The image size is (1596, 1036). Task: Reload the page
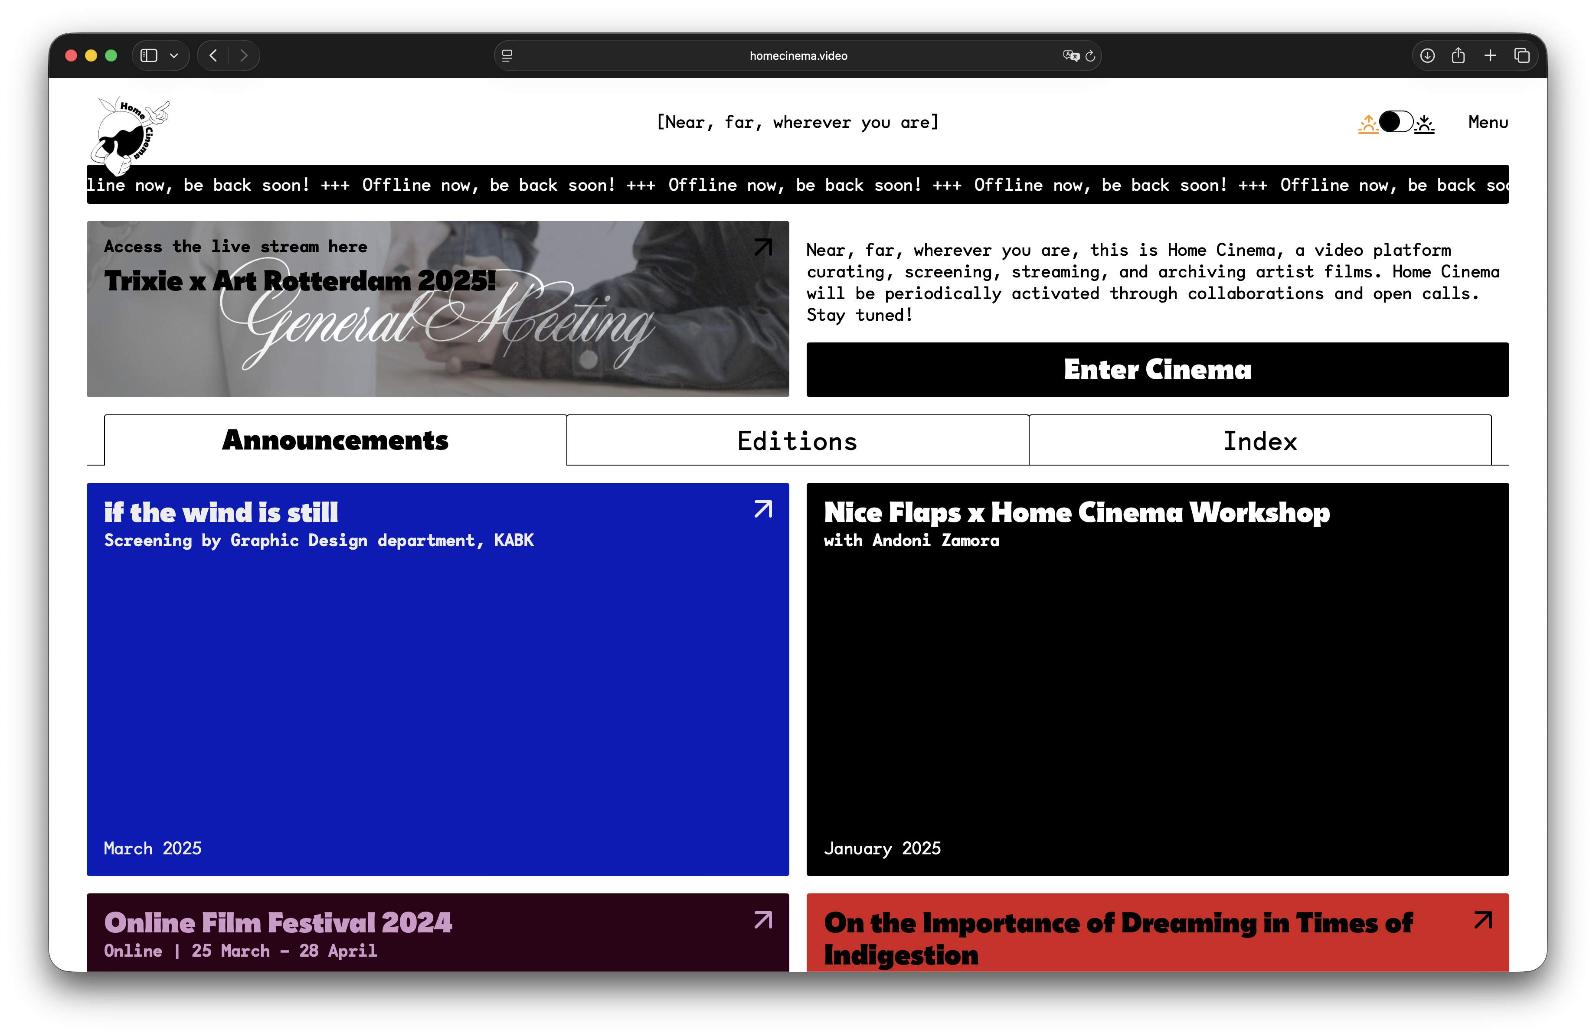click(1090, 55)
